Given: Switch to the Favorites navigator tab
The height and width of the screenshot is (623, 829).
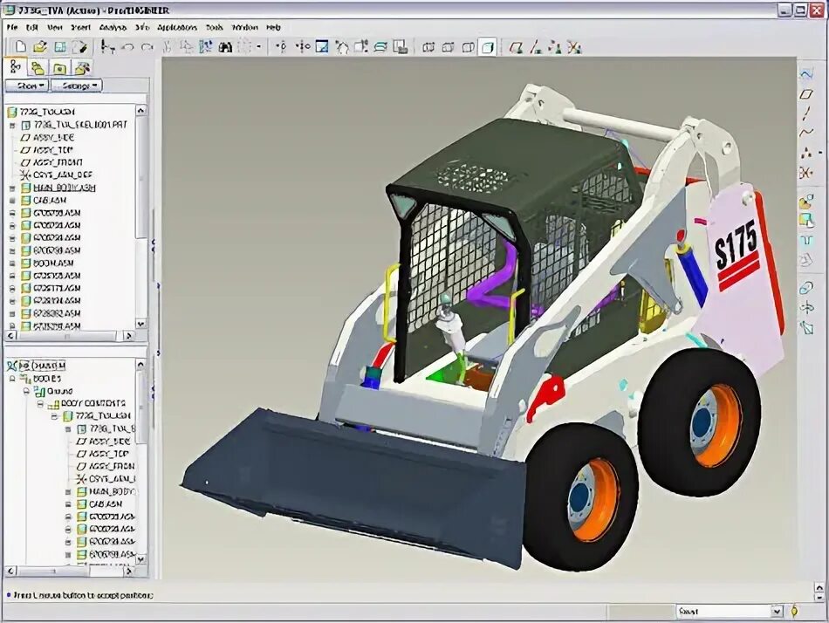Looking at the screenshot, I should (x=59, y=68).
